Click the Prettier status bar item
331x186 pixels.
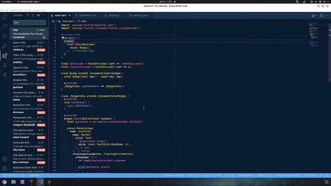tap(310, 176)
